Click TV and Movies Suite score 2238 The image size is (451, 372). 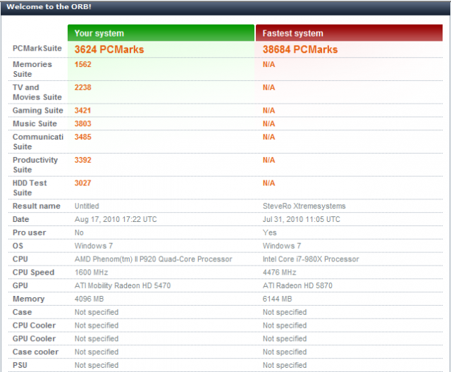pyautogui.click(x=83, y=87)
